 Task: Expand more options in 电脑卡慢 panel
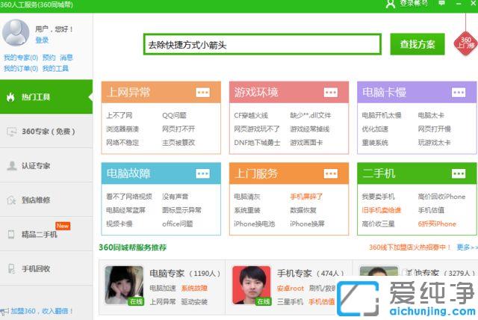(x=459, y=92)
